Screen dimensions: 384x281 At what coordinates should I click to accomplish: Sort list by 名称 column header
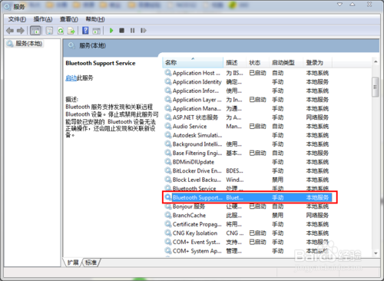(x=193, y=62)
